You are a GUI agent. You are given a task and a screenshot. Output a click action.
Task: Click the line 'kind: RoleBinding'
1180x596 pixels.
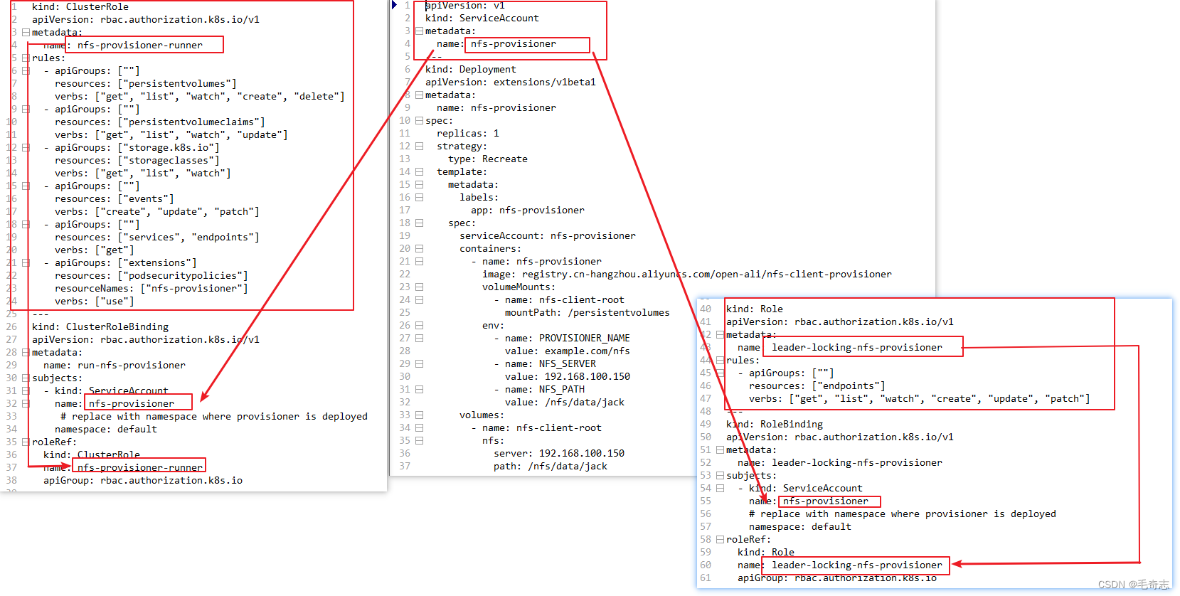click(x=775, y=424)
